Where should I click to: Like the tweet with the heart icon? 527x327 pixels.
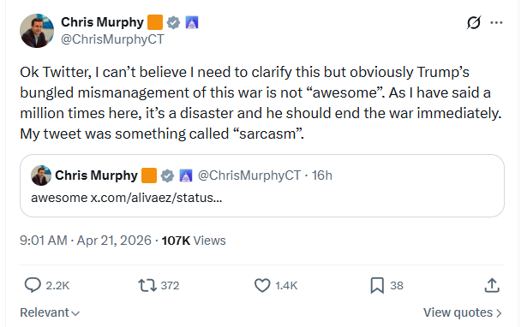[262, 285]
